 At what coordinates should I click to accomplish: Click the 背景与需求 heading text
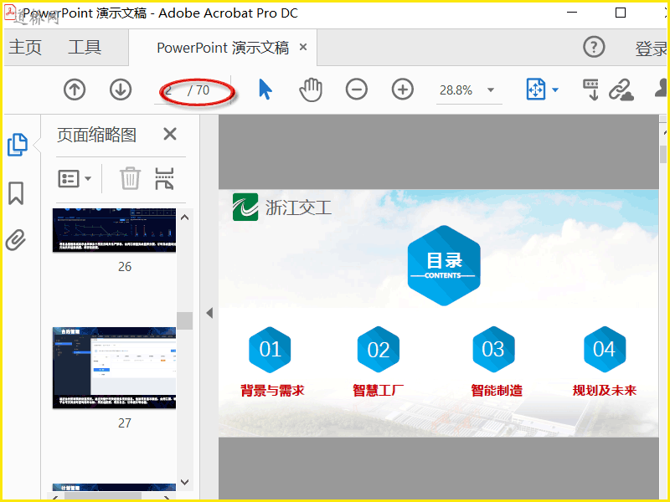pyautogui.click(x=273, y=390)
